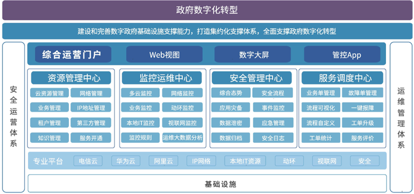Image resolution: width=414 pixels, height=194 pixels.
Task: Select 应用灾备 box
Action: pos(231,107)
